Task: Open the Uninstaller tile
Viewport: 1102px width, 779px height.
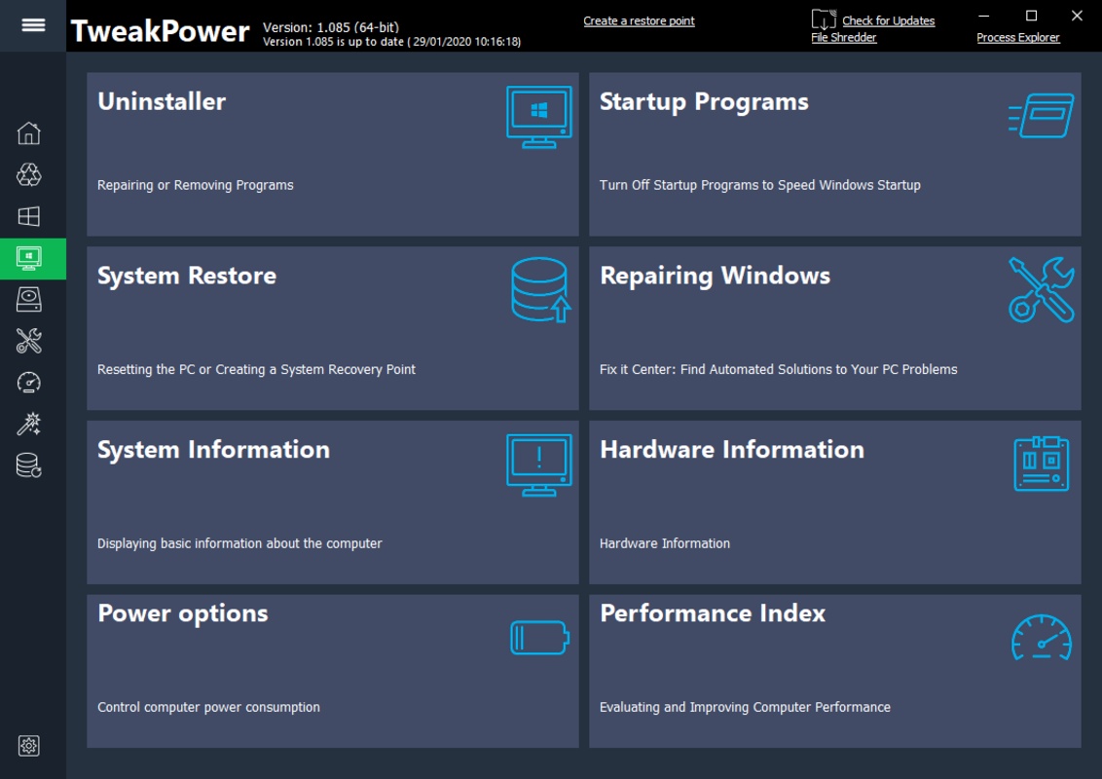Action: click(332, 154)
